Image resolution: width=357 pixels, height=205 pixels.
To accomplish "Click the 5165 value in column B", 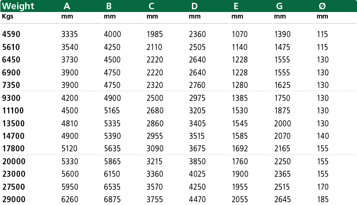I will (112, 111).
